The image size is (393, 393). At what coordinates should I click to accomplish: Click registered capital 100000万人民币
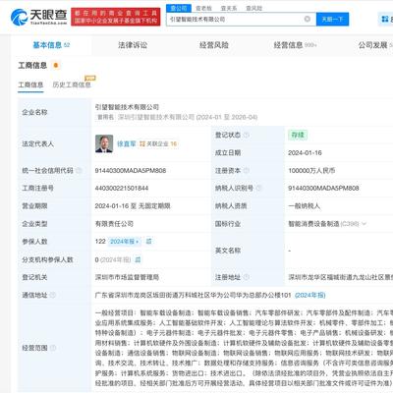(x=311, y=171)
